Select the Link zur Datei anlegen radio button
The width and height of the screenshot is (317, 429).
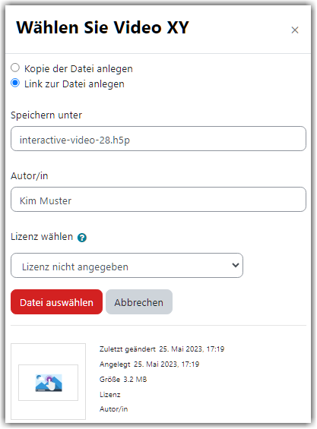(15, 83)
